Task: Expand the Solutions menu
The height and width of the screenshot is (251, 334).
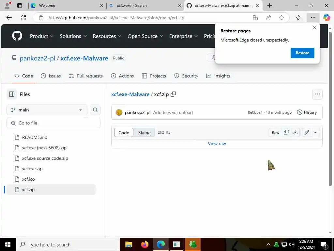Action: 73,36
